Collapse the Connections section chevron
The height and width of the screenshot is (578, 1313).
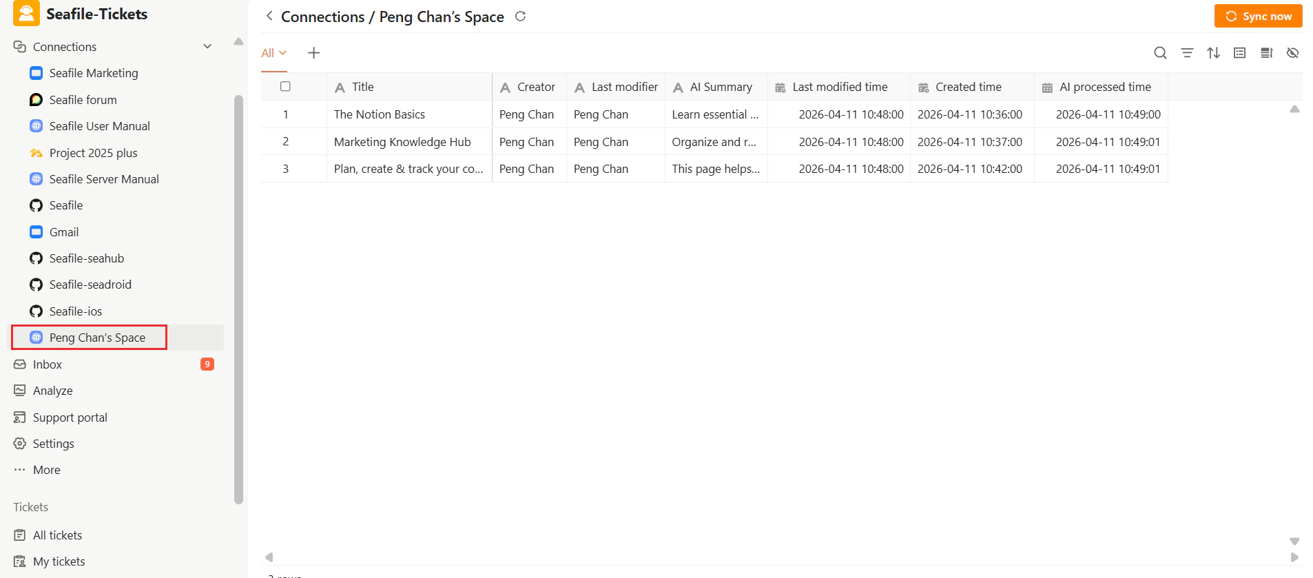[207, 46]
